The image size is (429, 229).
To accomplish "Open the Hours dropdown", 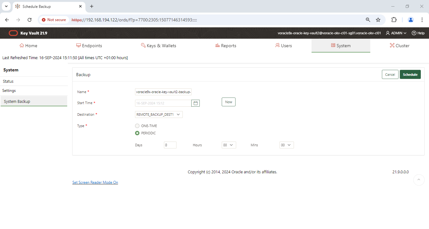I will [x=229, y=145].
